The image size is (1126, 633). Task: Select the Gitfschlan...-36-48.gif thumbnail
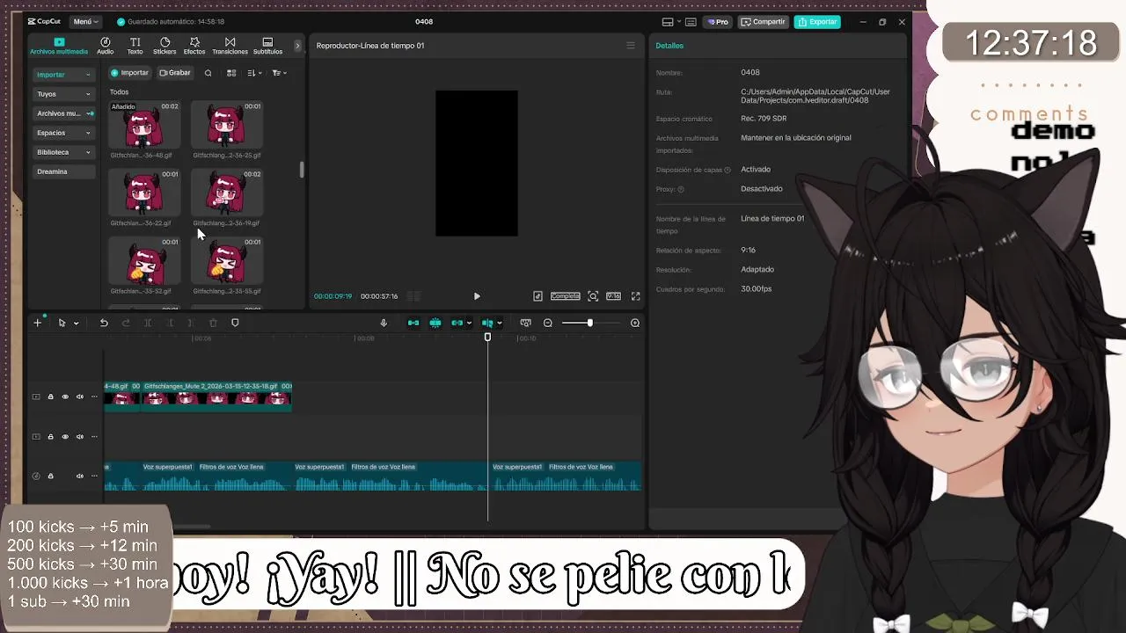pos(144,126)
